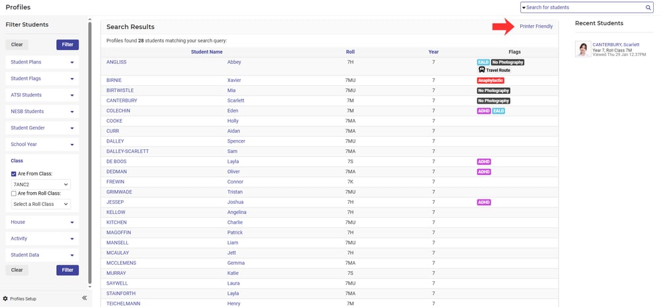This screenshot has height=307, width=661.
Task: Expand the Student Gender filter
Action: (x=42, y=127)
